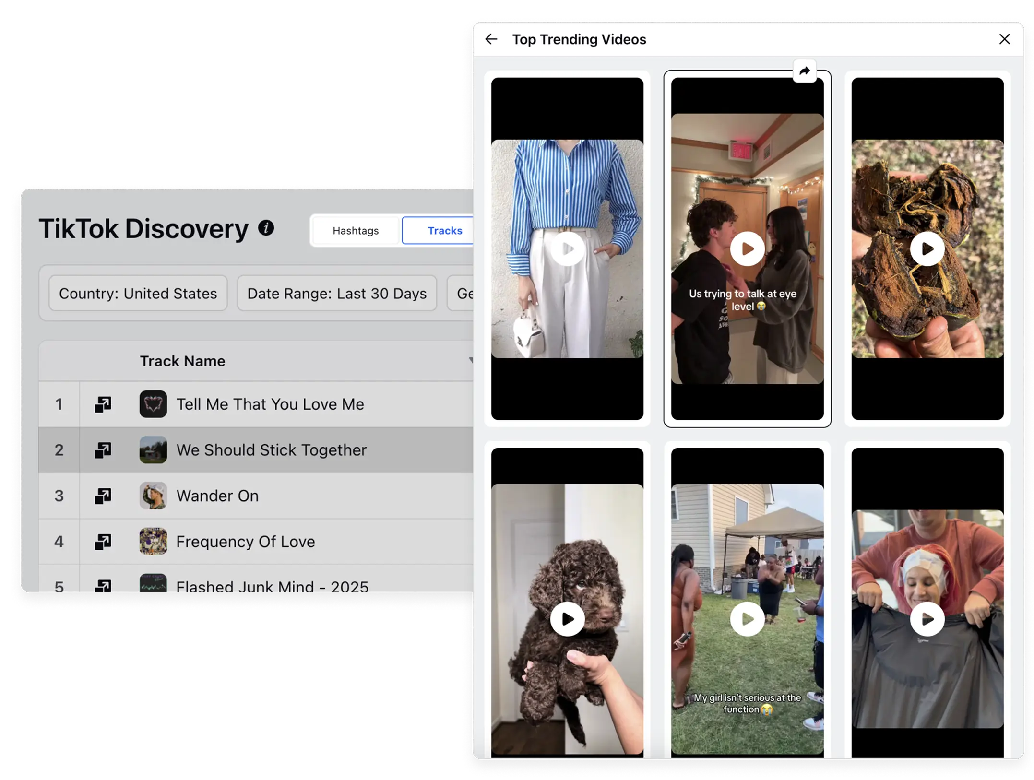
Task: Open trending videos icon for Wander On
Action: click(103, 496)
